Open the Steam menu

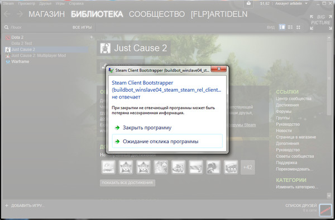point(8,3)
